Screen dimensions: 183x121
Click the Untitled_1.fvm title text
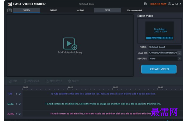pyautogui.click(x=87, y=4)
